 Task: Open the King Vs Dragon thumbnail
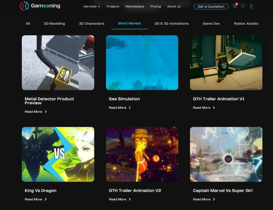pos(58,154)
